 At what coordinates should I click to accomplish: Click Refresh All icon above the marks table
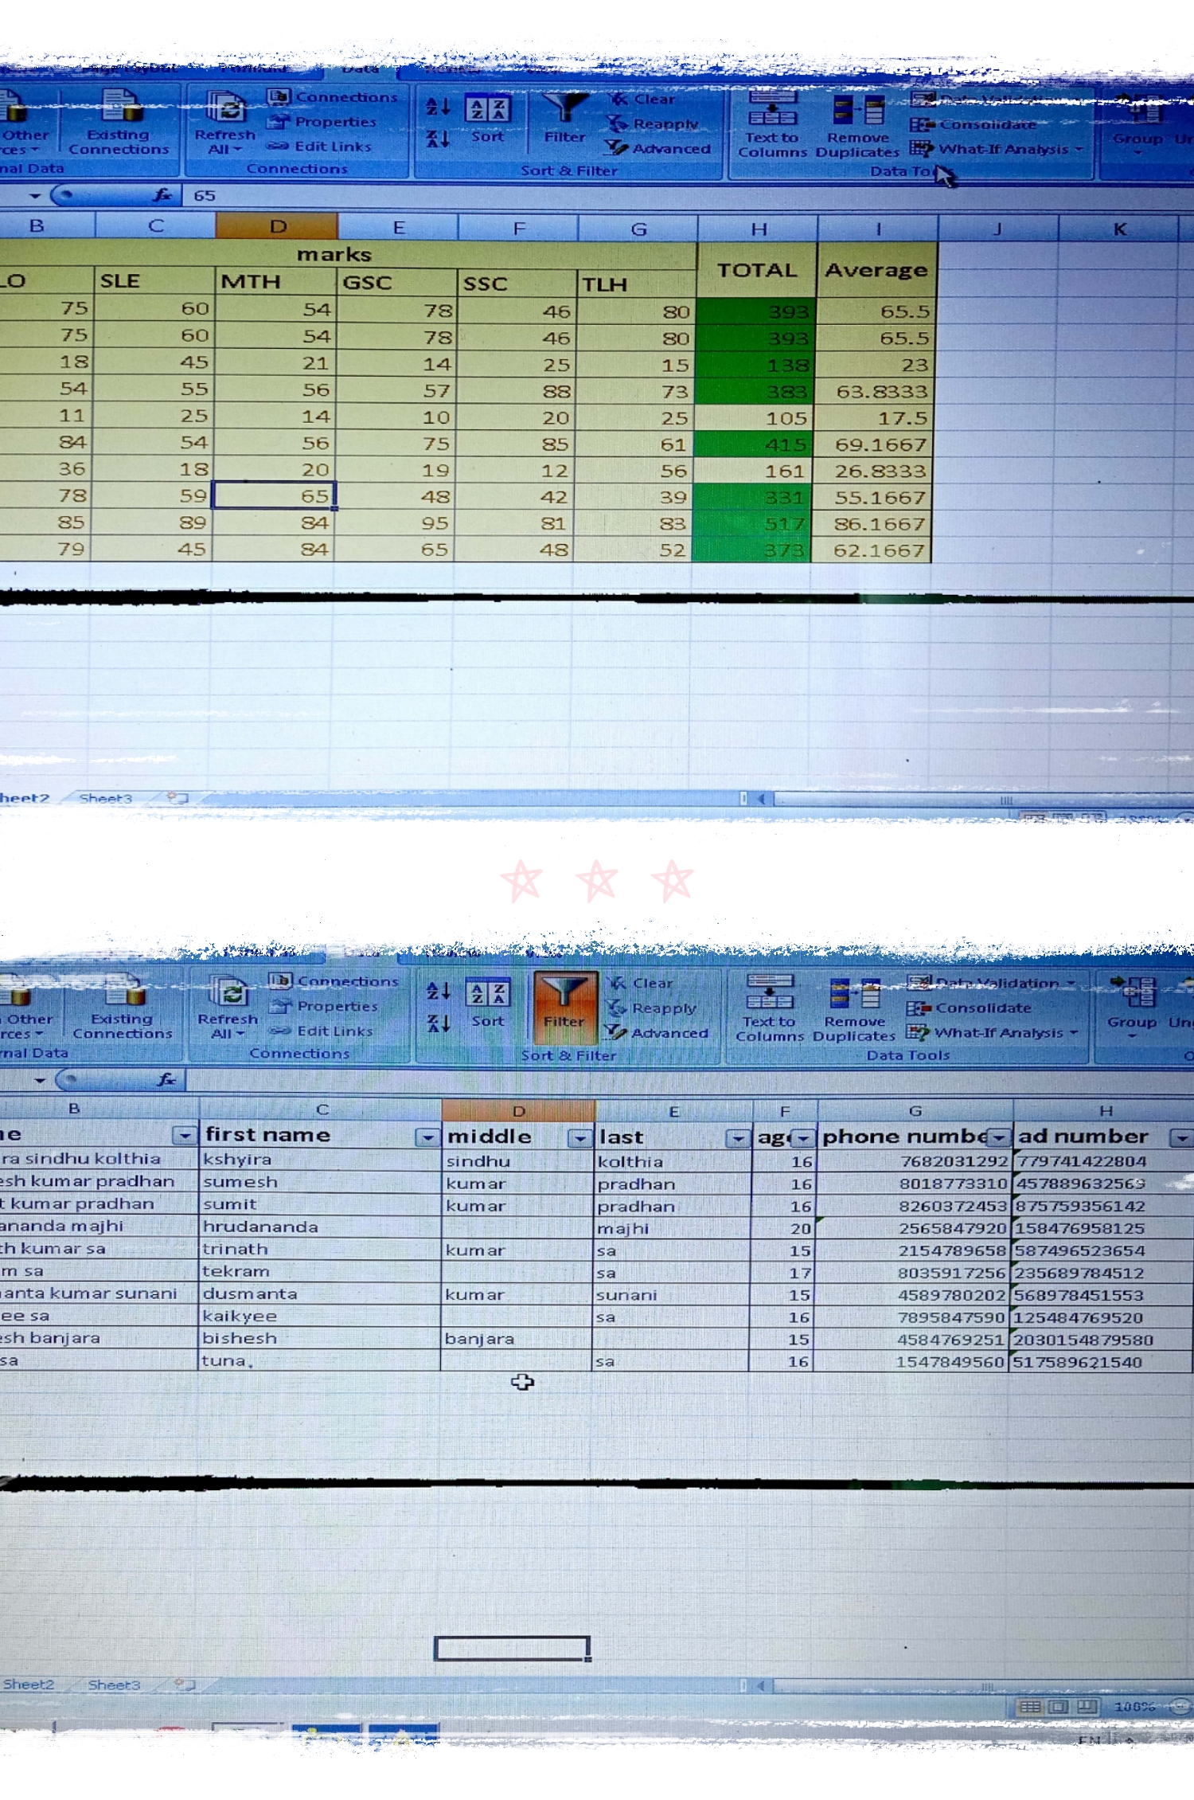tap(225, 122)
